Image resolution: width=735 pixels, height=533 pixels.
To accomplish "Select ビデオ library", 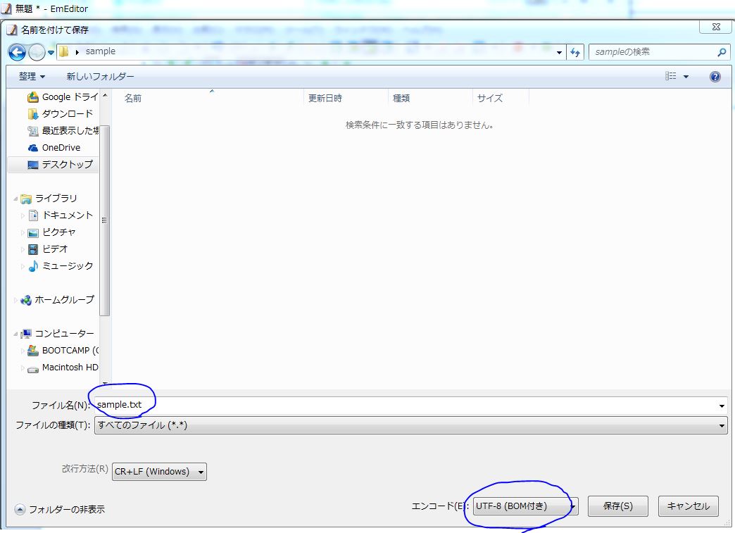I will 55,249.
